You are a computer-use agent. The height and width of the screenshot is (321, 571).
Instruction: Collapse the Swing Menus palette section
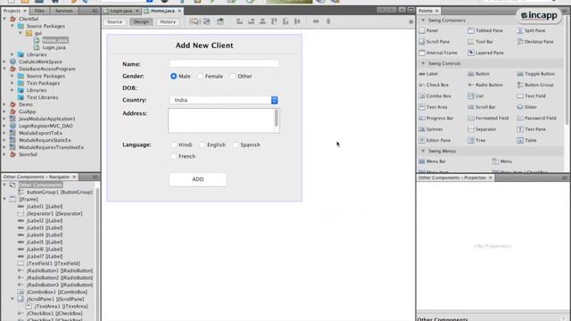point(423,151)
